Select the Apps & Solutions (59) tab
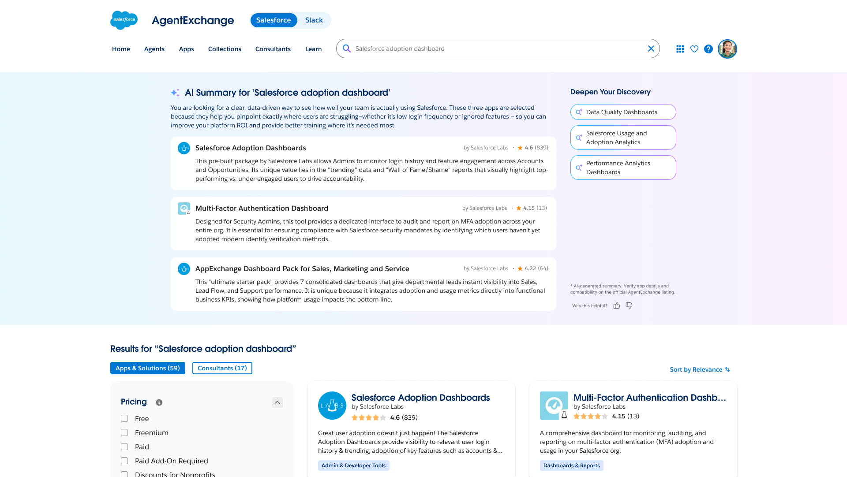 (148, 368)
